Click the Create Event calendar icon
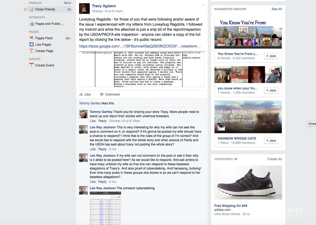316x225 pixels. click(32, 65)
